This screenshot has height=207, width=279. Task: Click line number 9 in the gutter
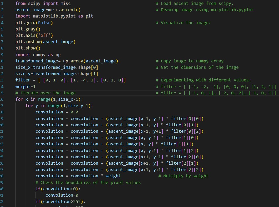(2, 55)
